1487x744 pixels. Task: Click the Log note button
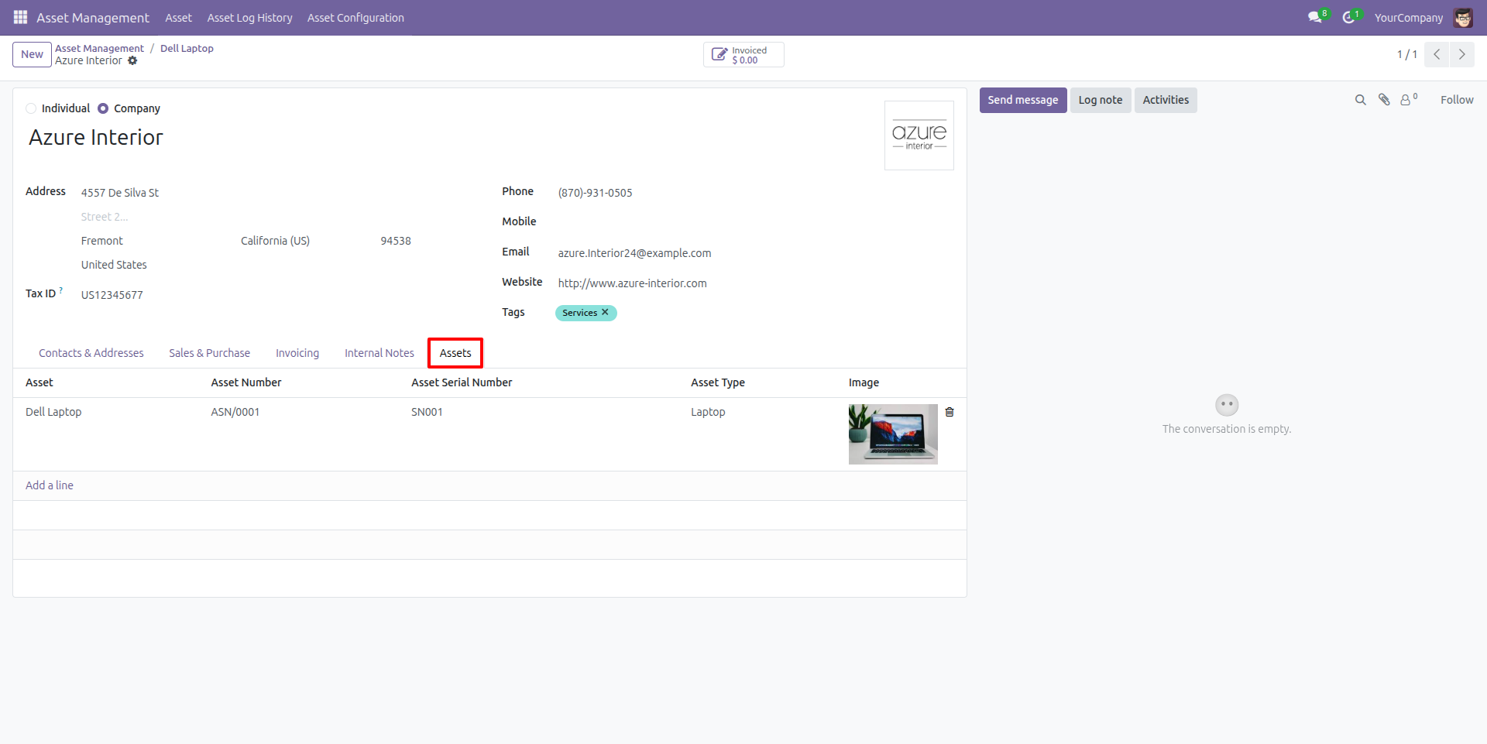click(1100, 100)
